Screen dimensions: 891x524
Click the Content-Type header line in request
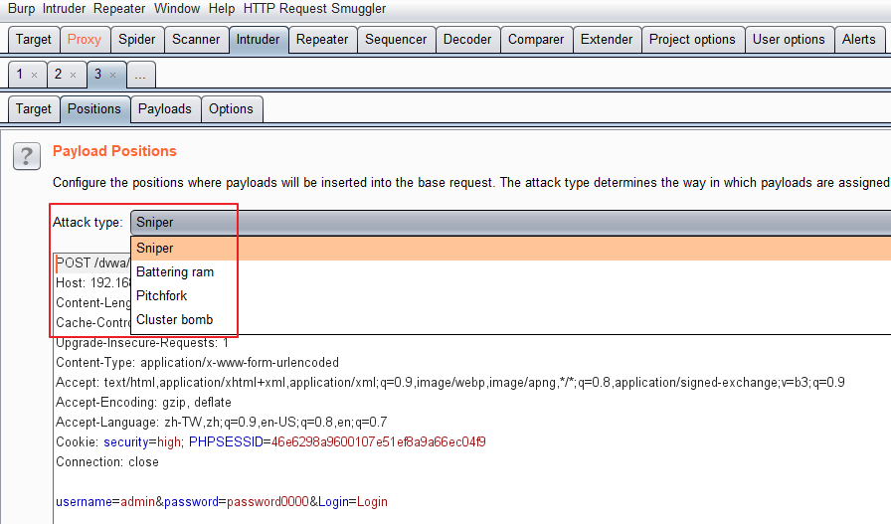pos(197,363)
